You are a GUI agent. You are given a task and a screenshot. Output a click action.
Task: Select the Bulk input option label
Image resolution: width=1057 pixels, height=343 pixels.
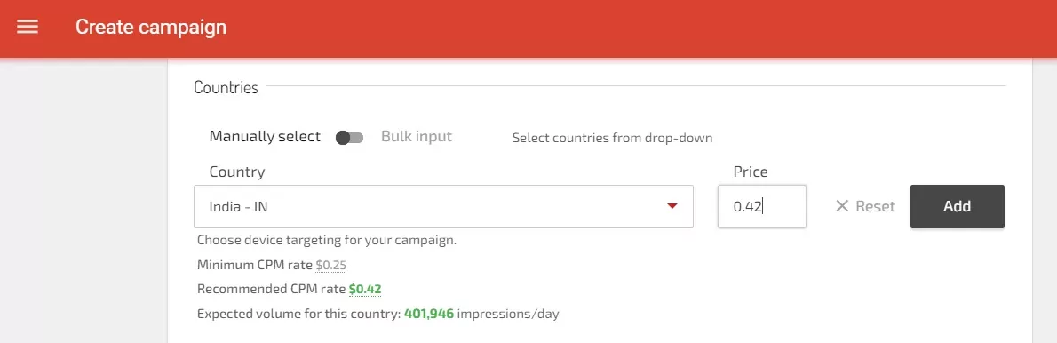[x=417, y=137]
